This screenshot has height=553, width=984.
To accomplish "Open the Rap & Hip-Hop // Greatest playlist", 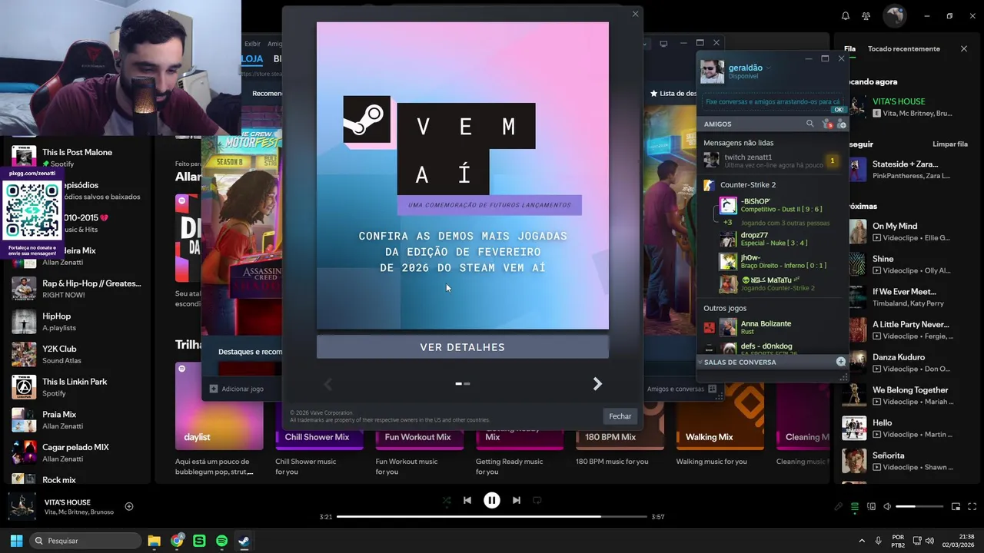I will tap(75, 289).
